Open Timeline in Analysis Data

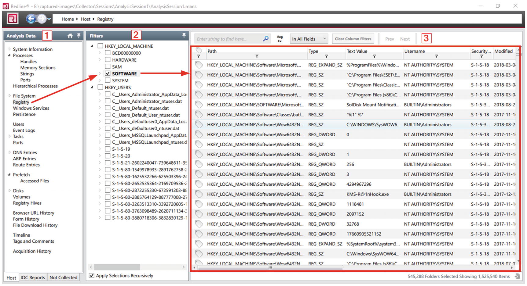tap(21, 235)
